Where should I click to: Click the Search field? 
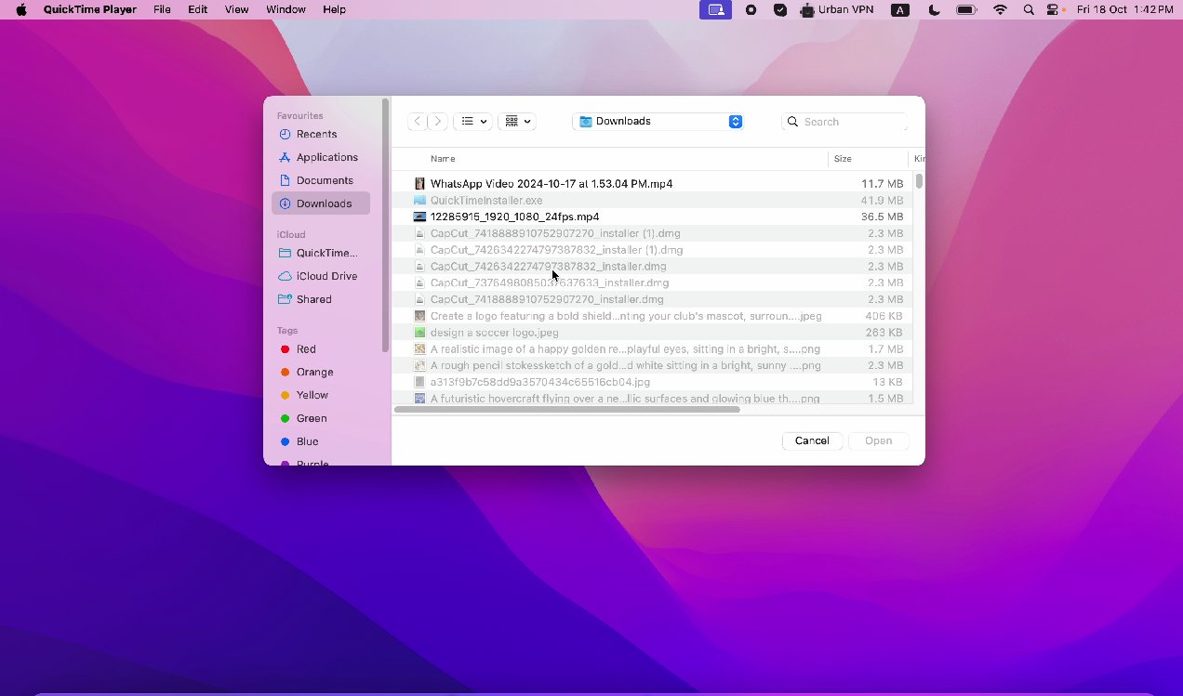click(x=844, y=122)
